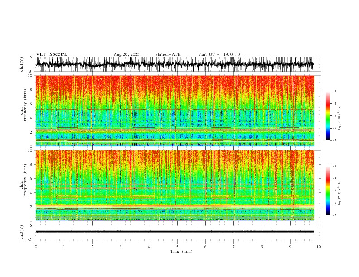
Task: Click the ch.2 spectrogram color scale bar
Action: point(328,191)
